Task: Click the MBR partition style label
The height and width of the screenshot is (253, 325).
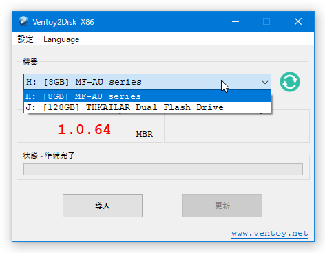Action: click(145, 134)
